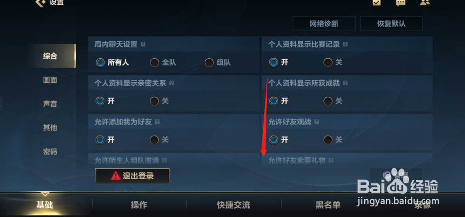Go back using the arrow beside 设置
Screen dimensions: 465x217
[x=40, y=3]
